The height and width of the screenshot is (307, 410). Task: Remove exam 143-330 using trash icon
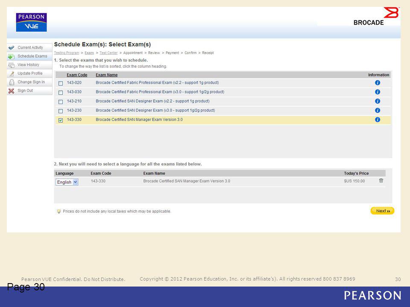tap(381, 181)
